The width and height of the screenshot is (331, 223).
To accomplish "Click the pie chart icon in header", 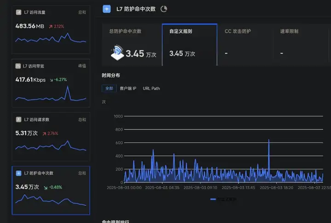I will pyautogui.click(x=164, y=9).
